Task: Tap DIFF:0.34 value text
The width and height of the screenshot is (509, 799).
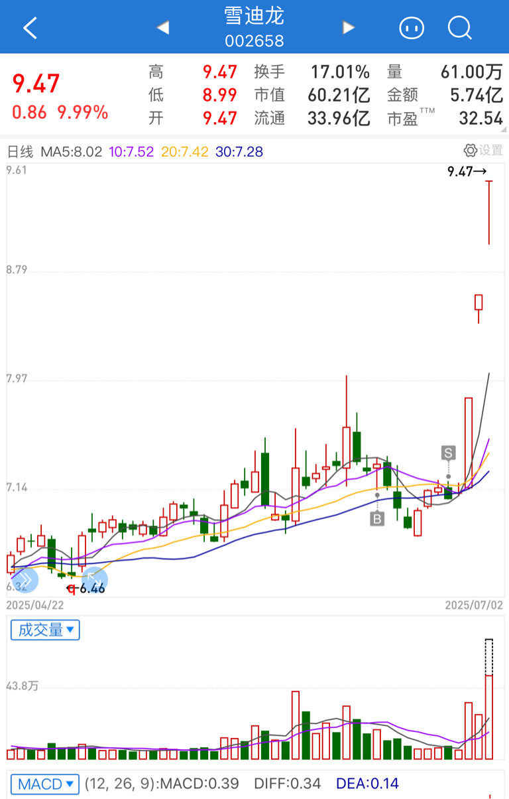Action: point(289,784)
